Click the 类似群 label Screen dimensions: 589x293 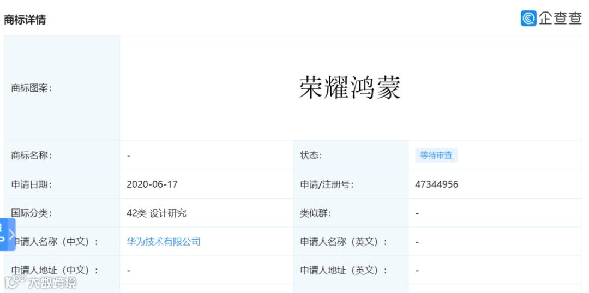[316, 213]
